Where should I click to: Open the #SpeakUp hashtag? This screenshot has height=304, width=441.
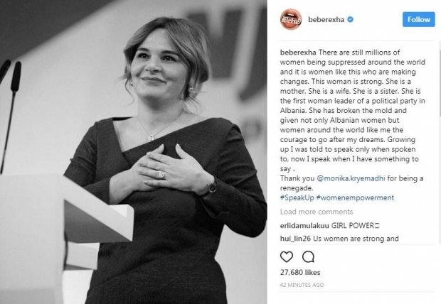coord(297,197)
